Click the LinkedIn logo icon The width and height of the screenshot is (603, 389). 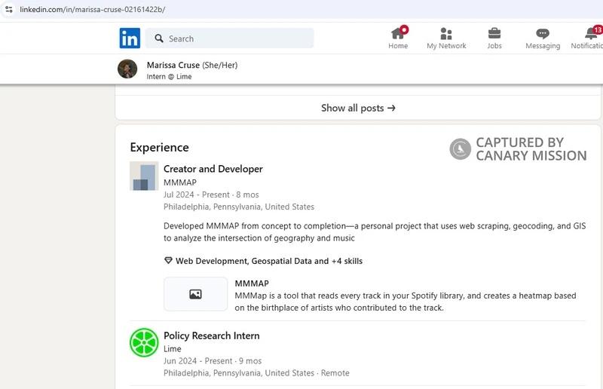(x=130, y=38)
